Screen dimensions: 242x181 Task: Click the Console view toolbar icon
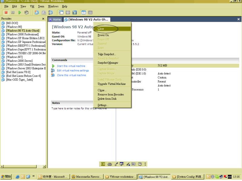(90, 12)
